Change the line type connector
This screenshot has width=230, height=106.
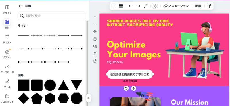click(146, 6)
